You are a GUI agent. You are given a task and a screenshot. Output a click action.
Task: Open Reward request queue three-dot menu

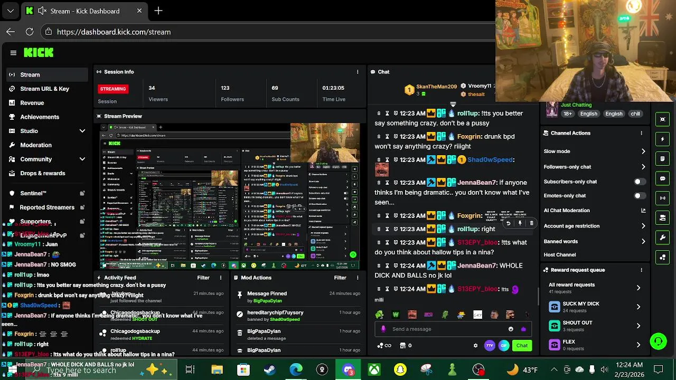coord(642,270)
